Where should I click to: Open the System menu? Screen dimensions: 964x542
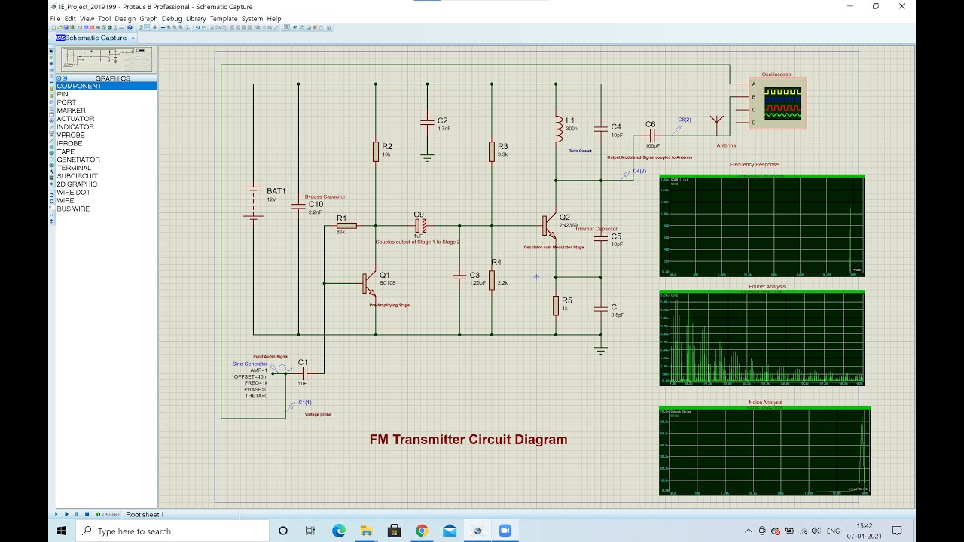coord(252,18)
